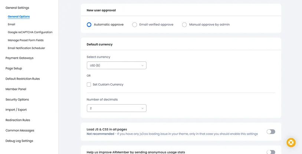Viewport: 302px width, 154px height.
Task: Click the 'Default currency' heading
Action: (x=99, y=44)
